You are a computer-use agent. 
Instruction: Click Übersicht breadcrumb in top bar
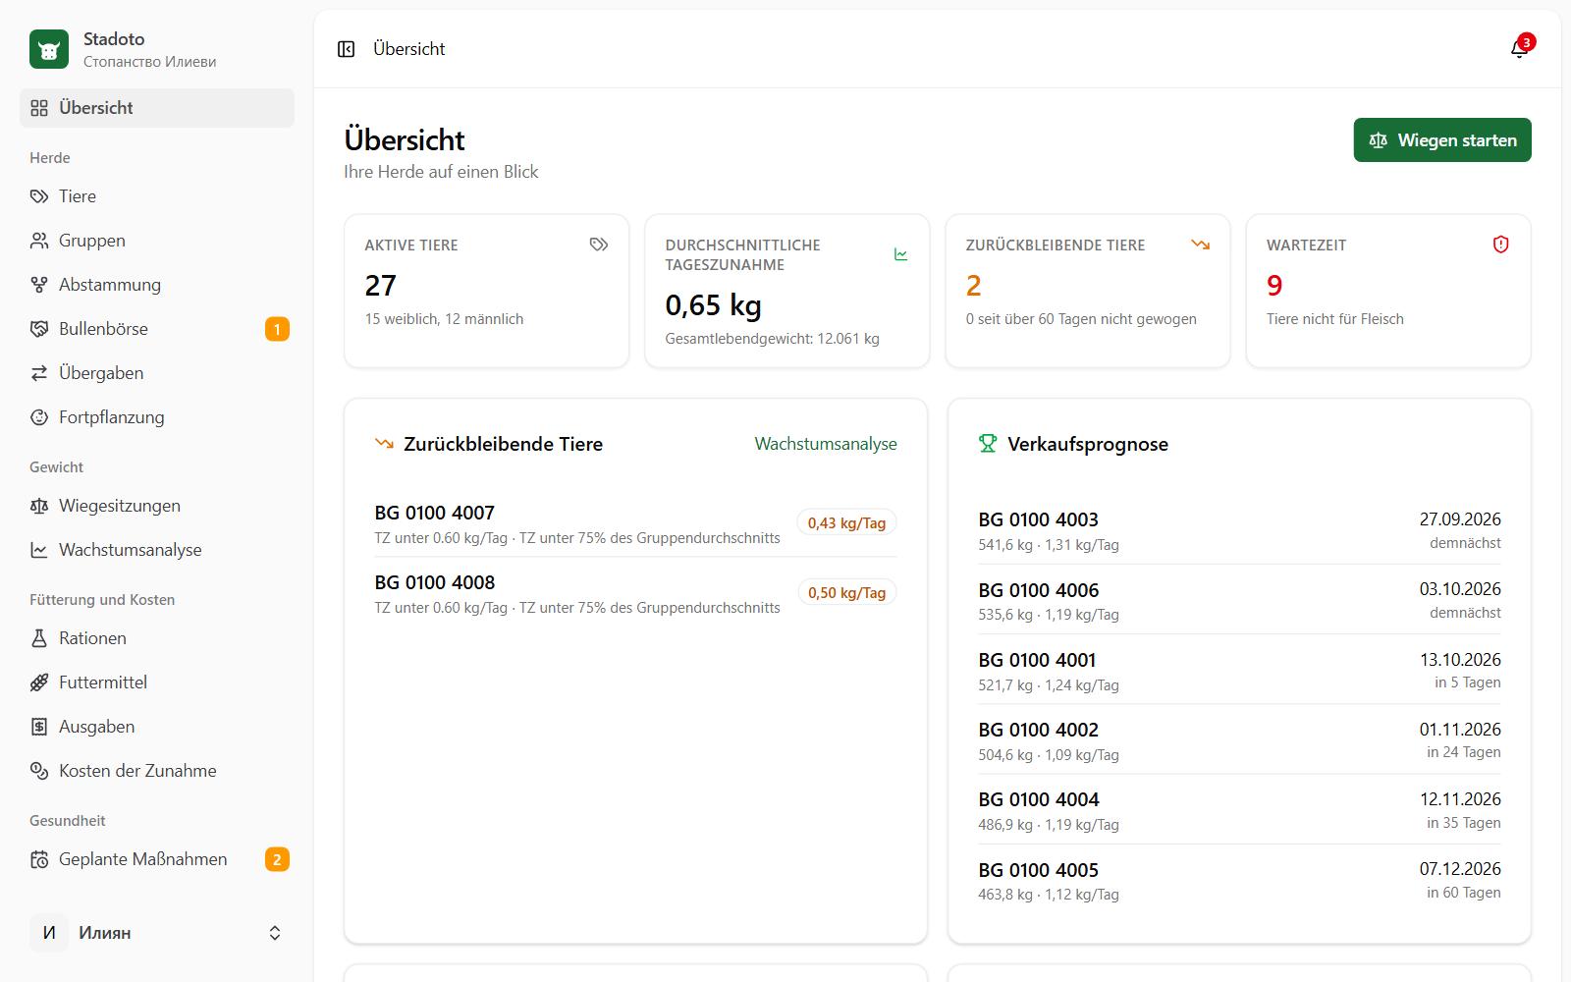[409, 49]
